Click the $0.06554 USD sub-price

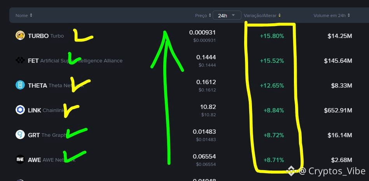(x=206, y=165)
